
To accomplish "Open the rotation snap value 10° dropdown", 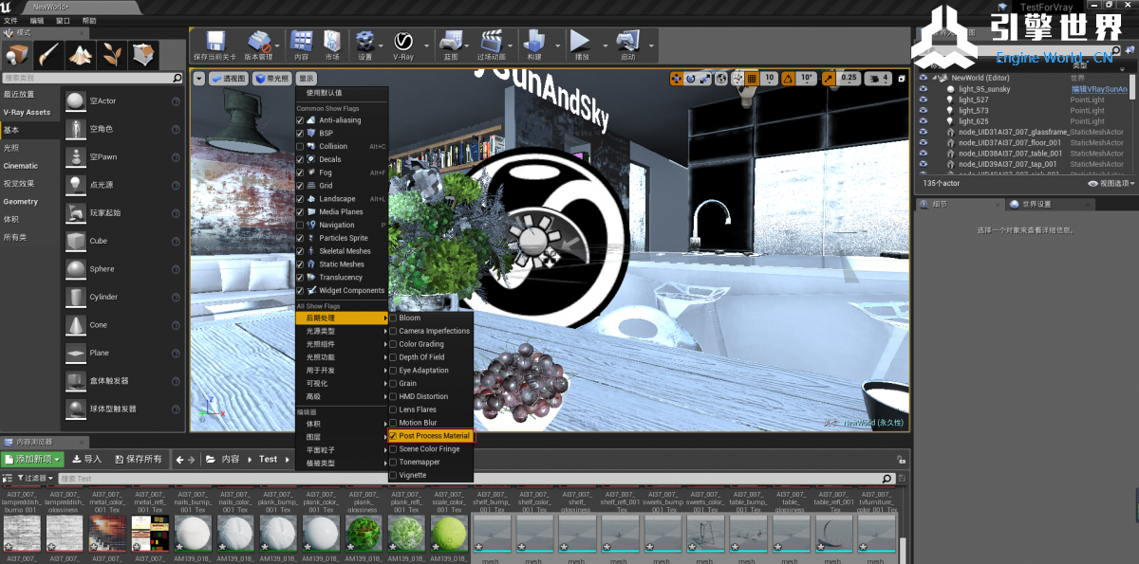I will 807,78.
